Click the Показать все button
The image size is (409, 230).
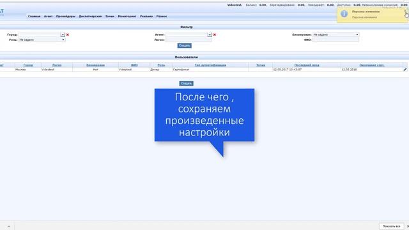391,226
